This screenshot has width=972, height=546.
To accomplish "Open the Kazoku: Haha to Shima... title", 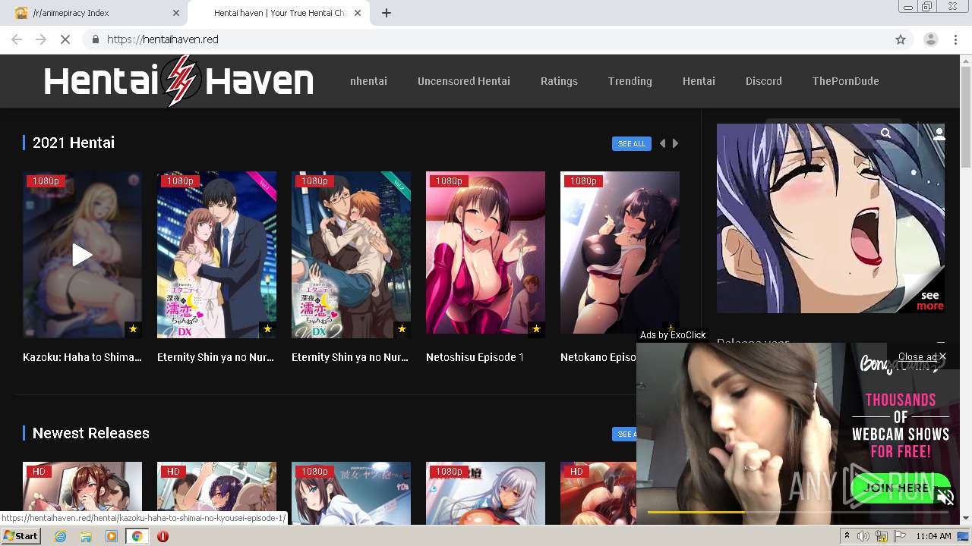I will point(82,357).
